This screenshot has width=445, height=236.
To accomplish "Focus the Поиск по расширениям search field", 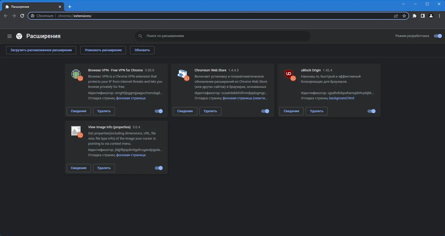I will click(x=223, y=36).
